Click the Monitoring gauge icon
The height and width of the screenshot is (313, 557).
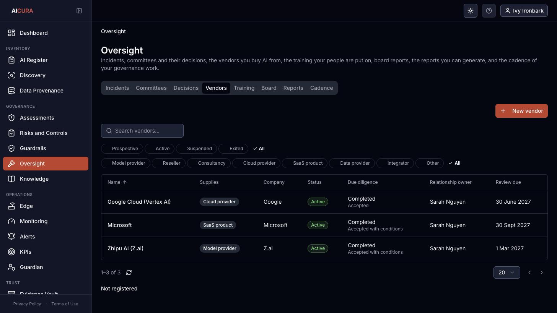click(x=11, y=221)
